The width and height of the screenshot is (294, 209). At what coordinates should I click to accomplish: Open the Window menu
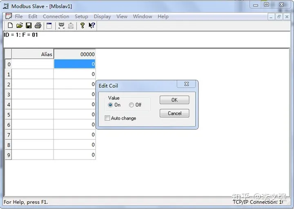[x=143, y=16]
